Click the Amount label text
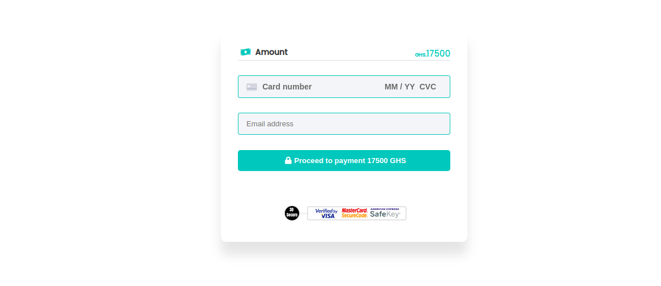 [x=271, y=52]
